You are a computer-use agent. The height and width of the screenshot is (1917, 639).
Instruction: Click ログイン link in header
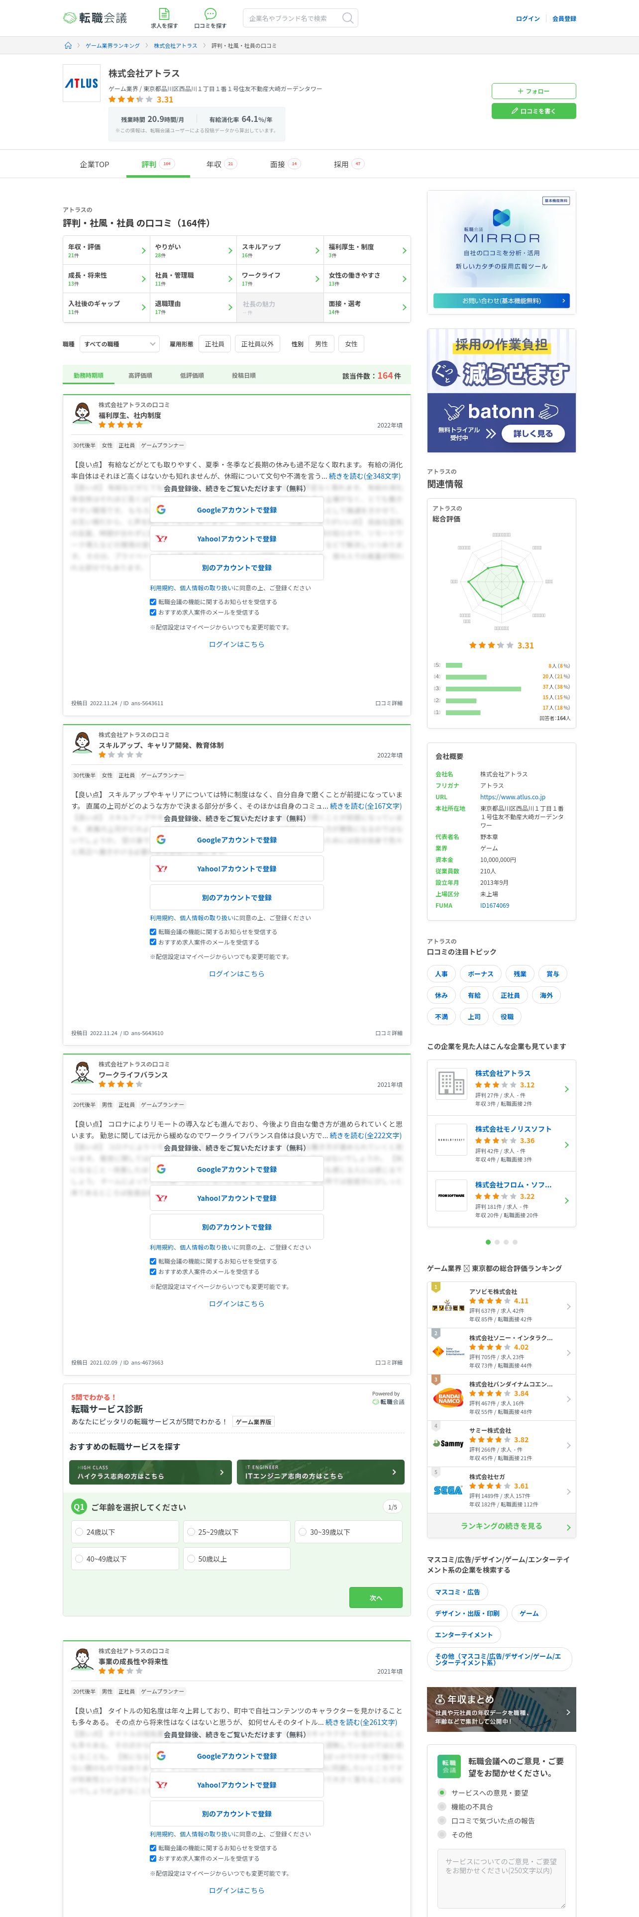tap(528, 18)
